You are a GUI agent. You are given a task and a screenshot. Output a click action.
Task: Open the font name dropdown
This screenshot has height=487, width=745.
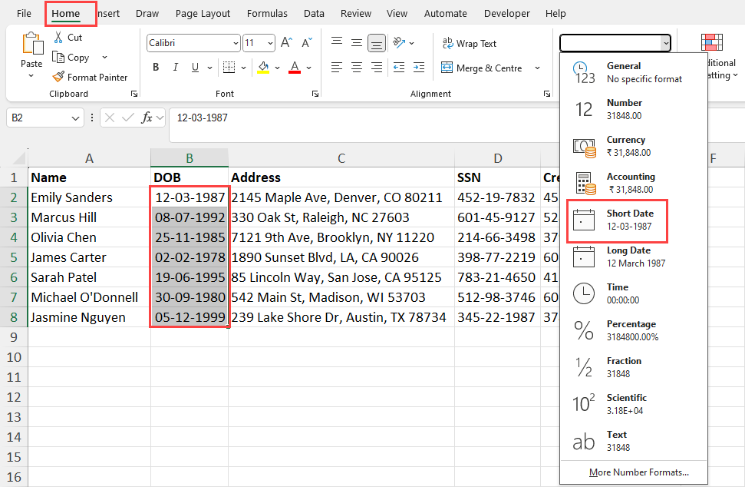click(x=236, y=42)
